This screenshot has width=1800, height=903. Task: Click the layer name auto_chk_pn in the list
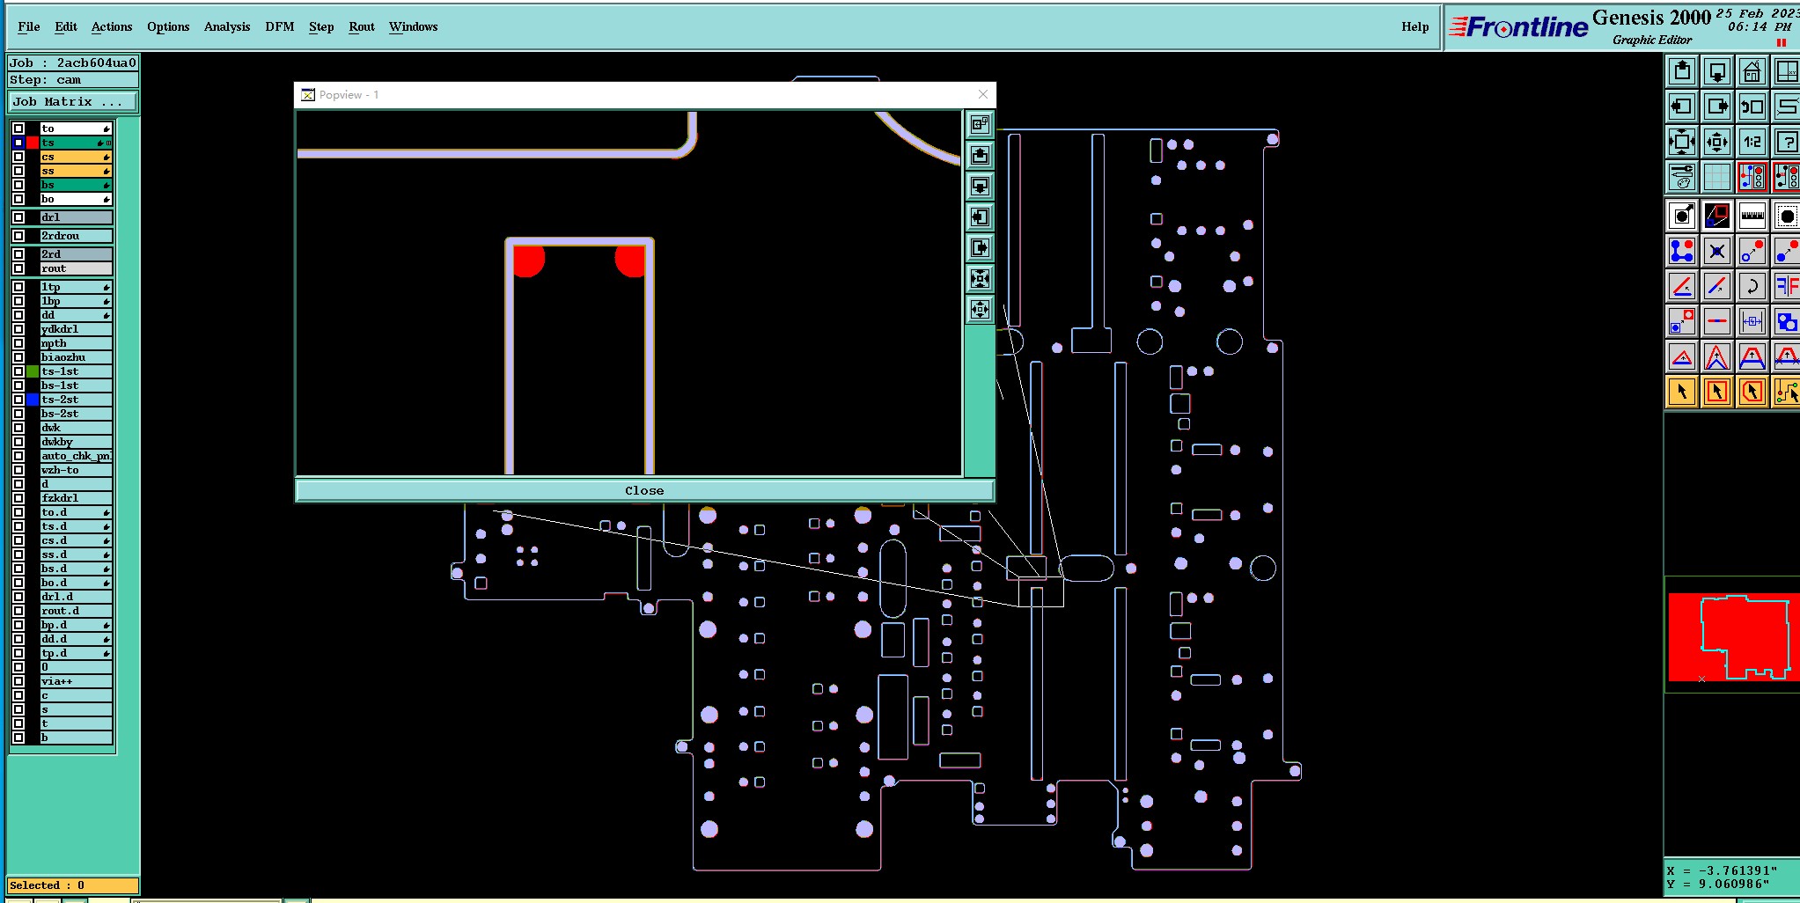(76, 456)
